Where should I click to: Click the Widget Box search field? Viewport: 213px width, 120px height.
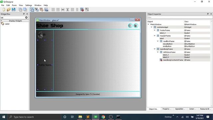click(13, 17)
